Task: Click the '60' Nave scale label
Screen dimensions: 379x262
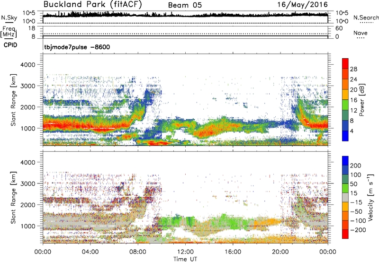Action: click(x=339, y=28)
